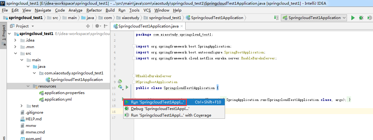373x140 pixels.
Task: Close the SpringcloudTest1Application.java editor tab
Action: point(181,26)
